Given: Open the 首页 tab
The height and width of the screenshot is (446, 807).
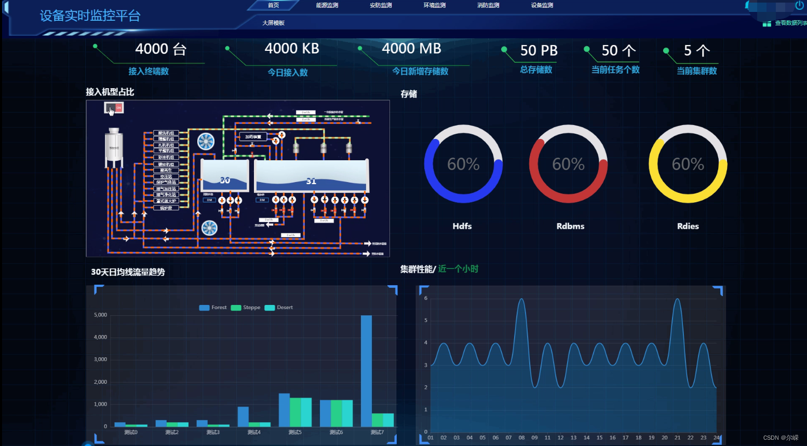Looking at the screenshot, I should tap(273, 5).
